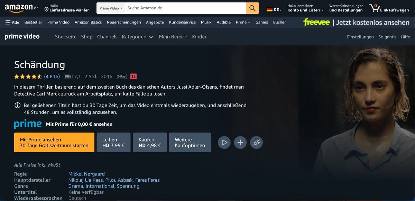The height and width of the screenshot is (201, 415).
Task: Open the International genre link
Action: 100,186
